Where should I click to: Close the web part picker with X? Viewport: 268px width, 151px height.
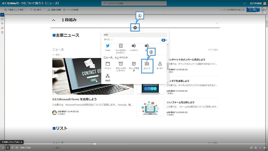135,28
